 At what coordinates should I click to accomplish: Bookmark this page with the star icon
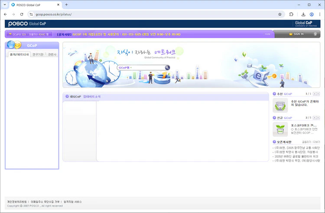point(280,14)
